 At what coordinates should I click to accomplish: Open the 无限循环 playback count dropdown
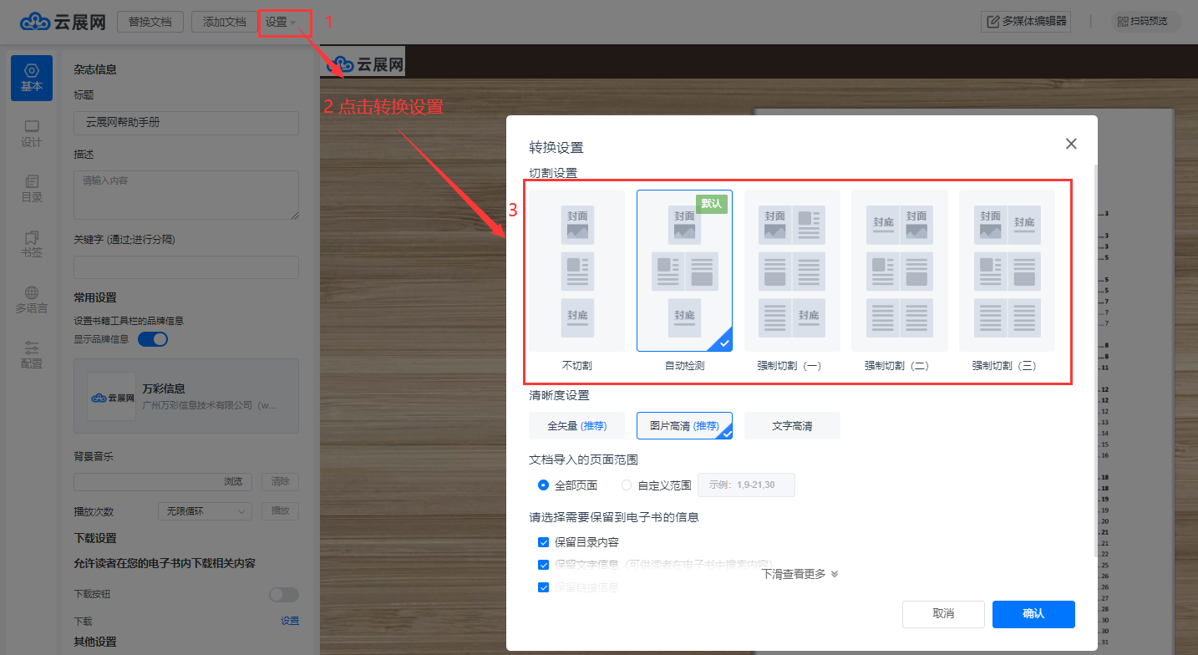coord(205,511)
